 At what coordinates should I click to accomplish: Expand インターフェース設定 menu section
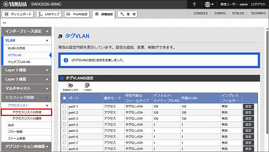point(26,31)
